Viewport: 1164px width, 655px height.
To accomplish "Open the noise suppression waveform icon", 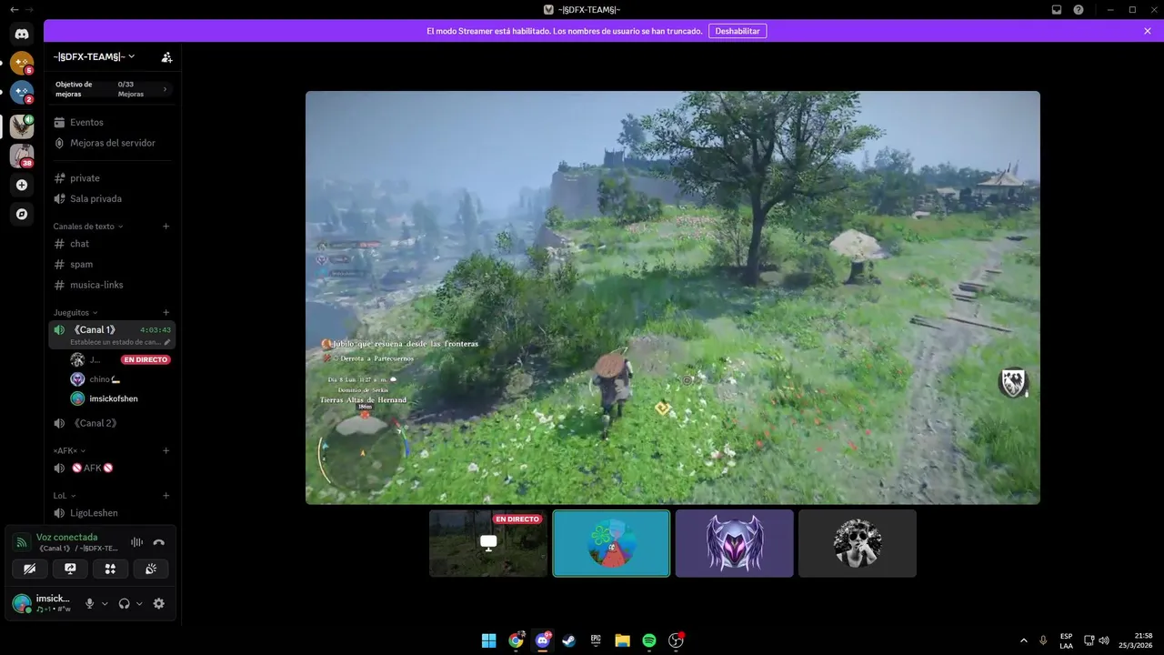I will coord(136,542).
